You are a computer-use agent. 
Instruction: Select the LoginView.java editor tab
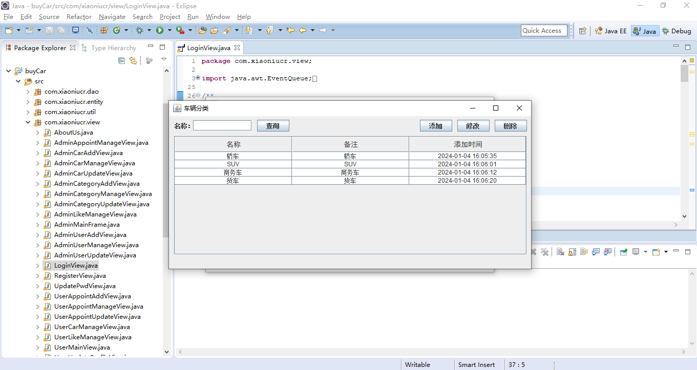coord(208,48)
